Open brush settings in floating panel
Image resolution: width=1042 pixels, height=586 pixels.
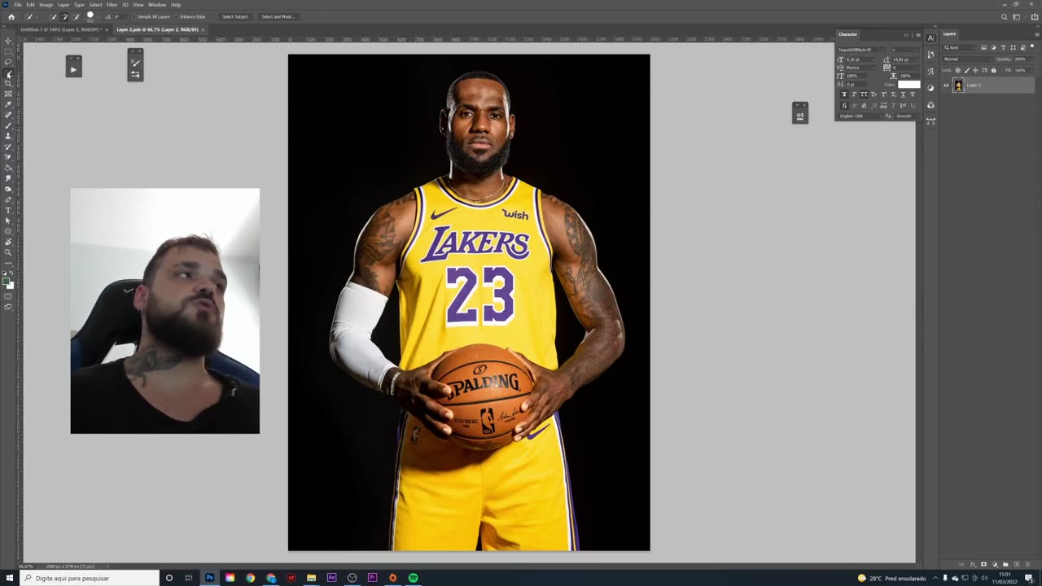click(135, 63)
